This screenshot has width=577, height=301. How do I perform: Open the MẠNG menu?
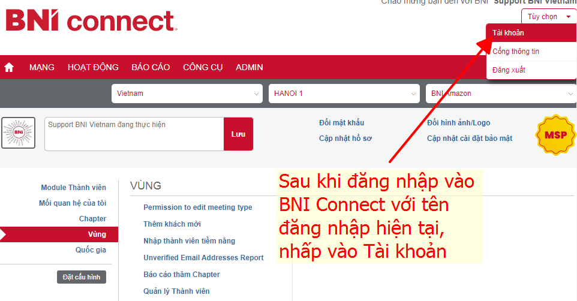point(42,67)
